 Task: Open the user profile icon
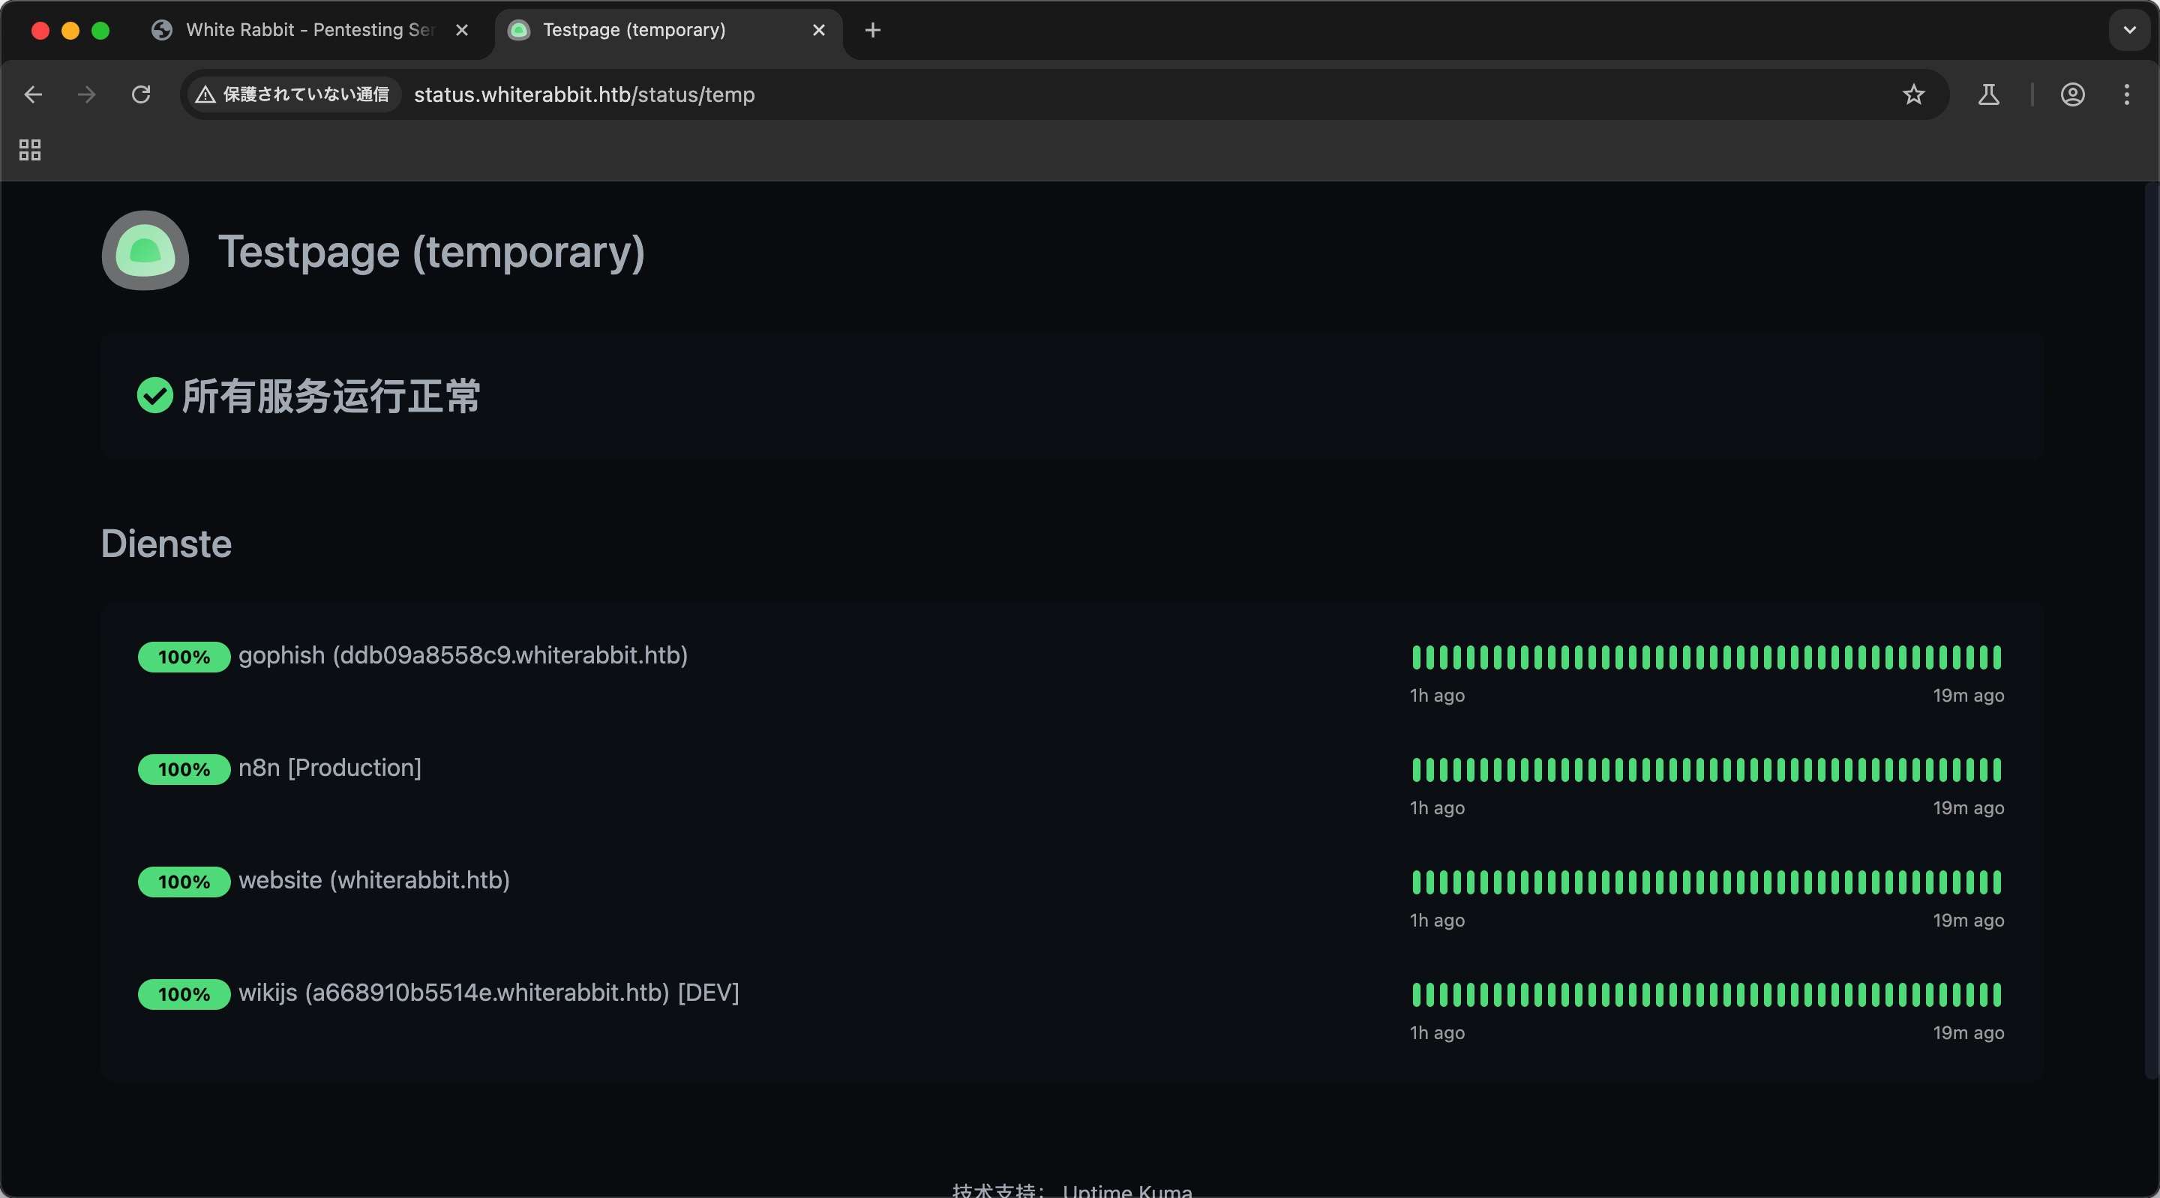coord(2072,94)
